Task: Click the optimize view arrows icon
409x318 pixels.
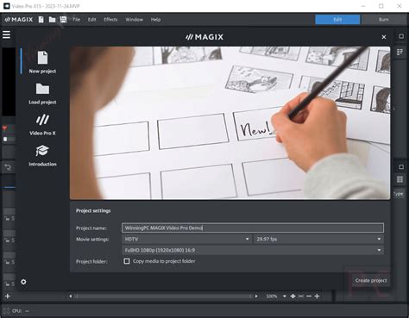Action: tap(293, 296)
